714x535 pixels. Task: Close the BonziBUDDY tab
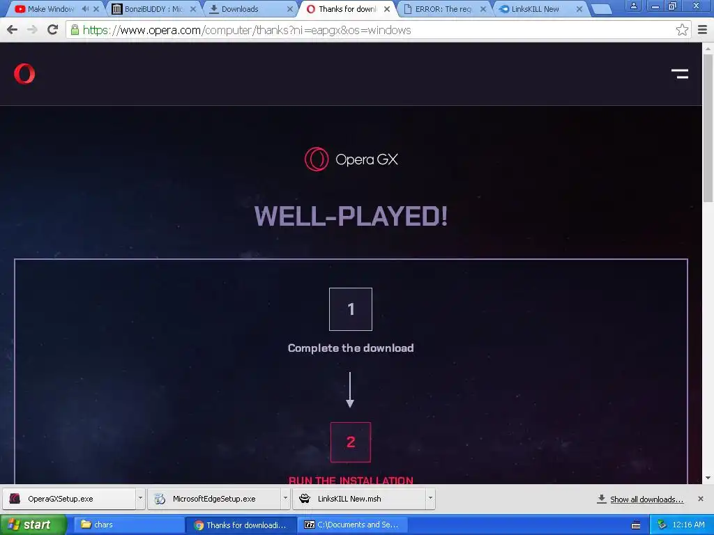coord(193,9)
